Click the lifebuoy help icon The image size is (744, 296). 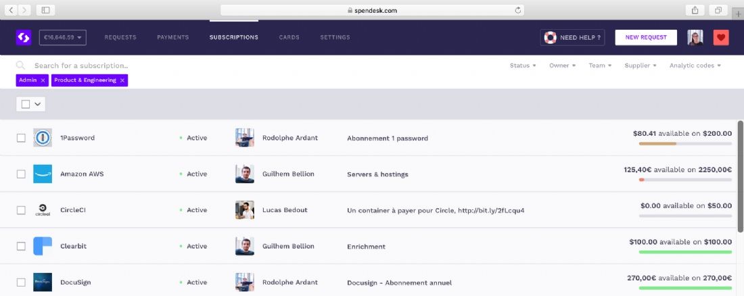pyautogui.click(x=550, y=37)
